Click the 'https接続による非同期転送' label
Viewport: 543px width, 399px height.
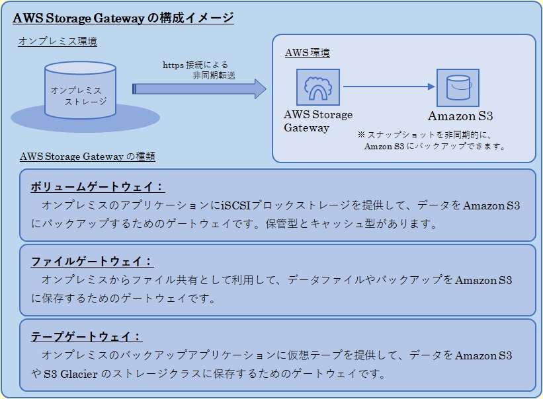(199, 70)
